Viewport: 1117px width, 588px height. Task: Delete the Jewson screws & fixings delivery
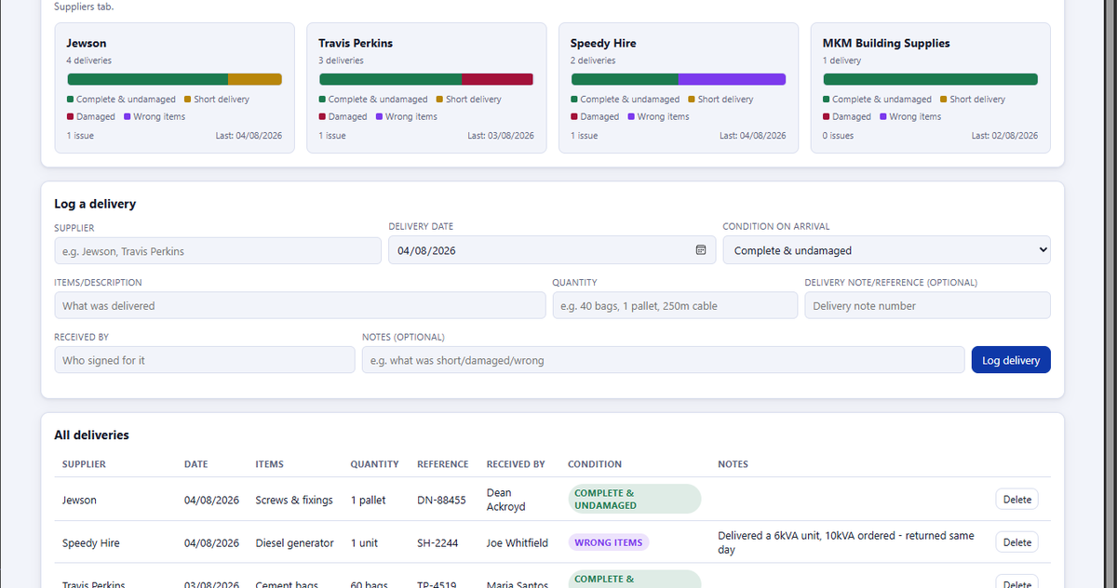[1016, 500]
